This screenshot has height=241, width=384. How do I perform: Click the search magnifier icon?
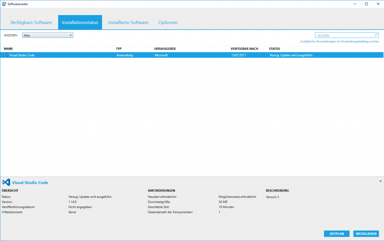coord(376,35)
